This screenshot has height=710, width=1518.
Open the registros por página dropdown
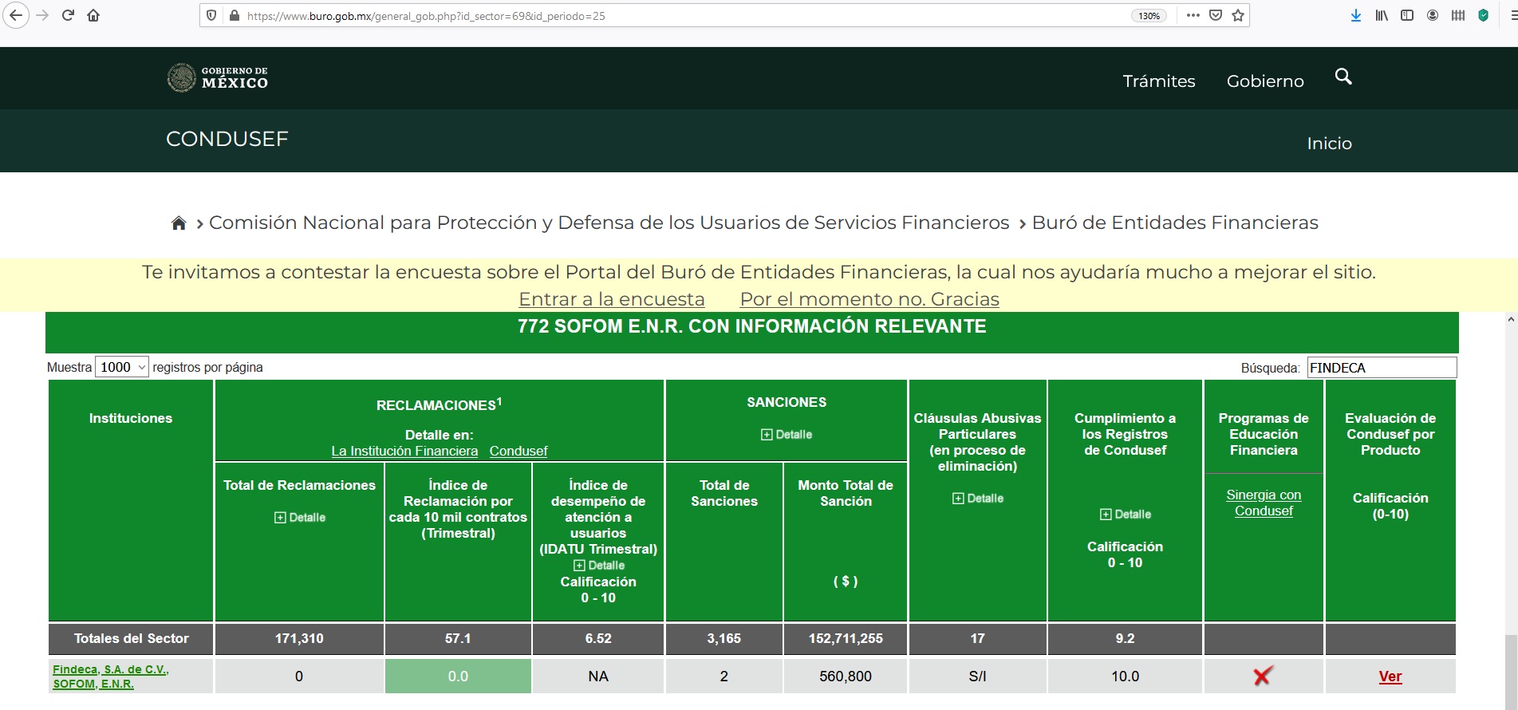pyautogui.click(x=122, y=367)
